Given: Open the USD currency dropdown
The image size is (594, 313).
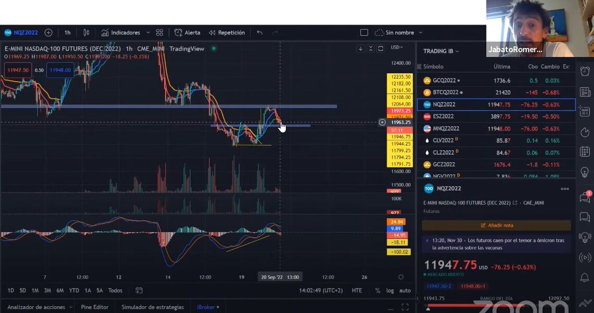Looking at the screenshot, I should coord(397,47).
